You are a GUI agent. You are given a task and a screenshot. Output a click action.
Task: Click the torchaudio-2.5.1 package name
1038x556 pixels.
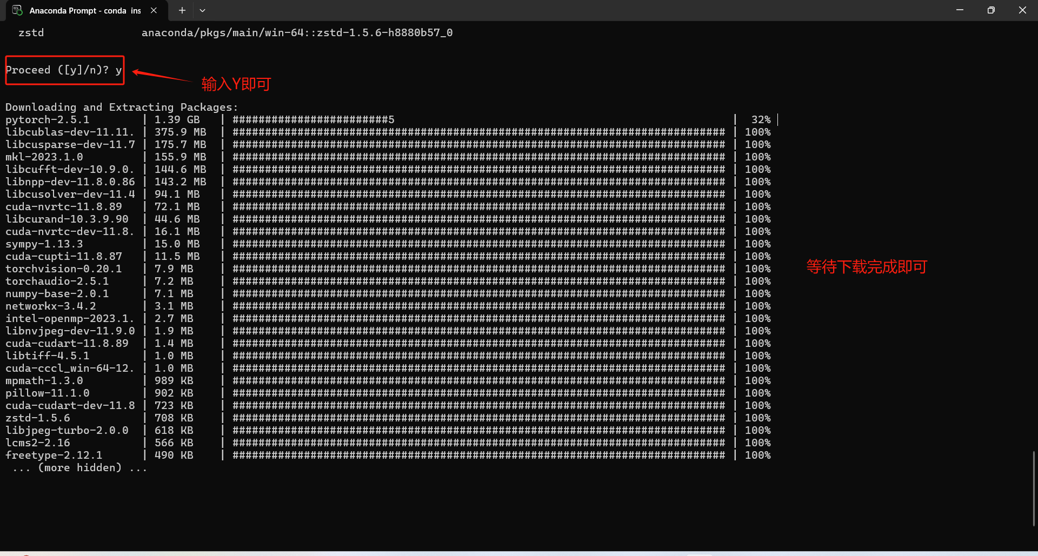pyautogui.click(x=57, y=281)
